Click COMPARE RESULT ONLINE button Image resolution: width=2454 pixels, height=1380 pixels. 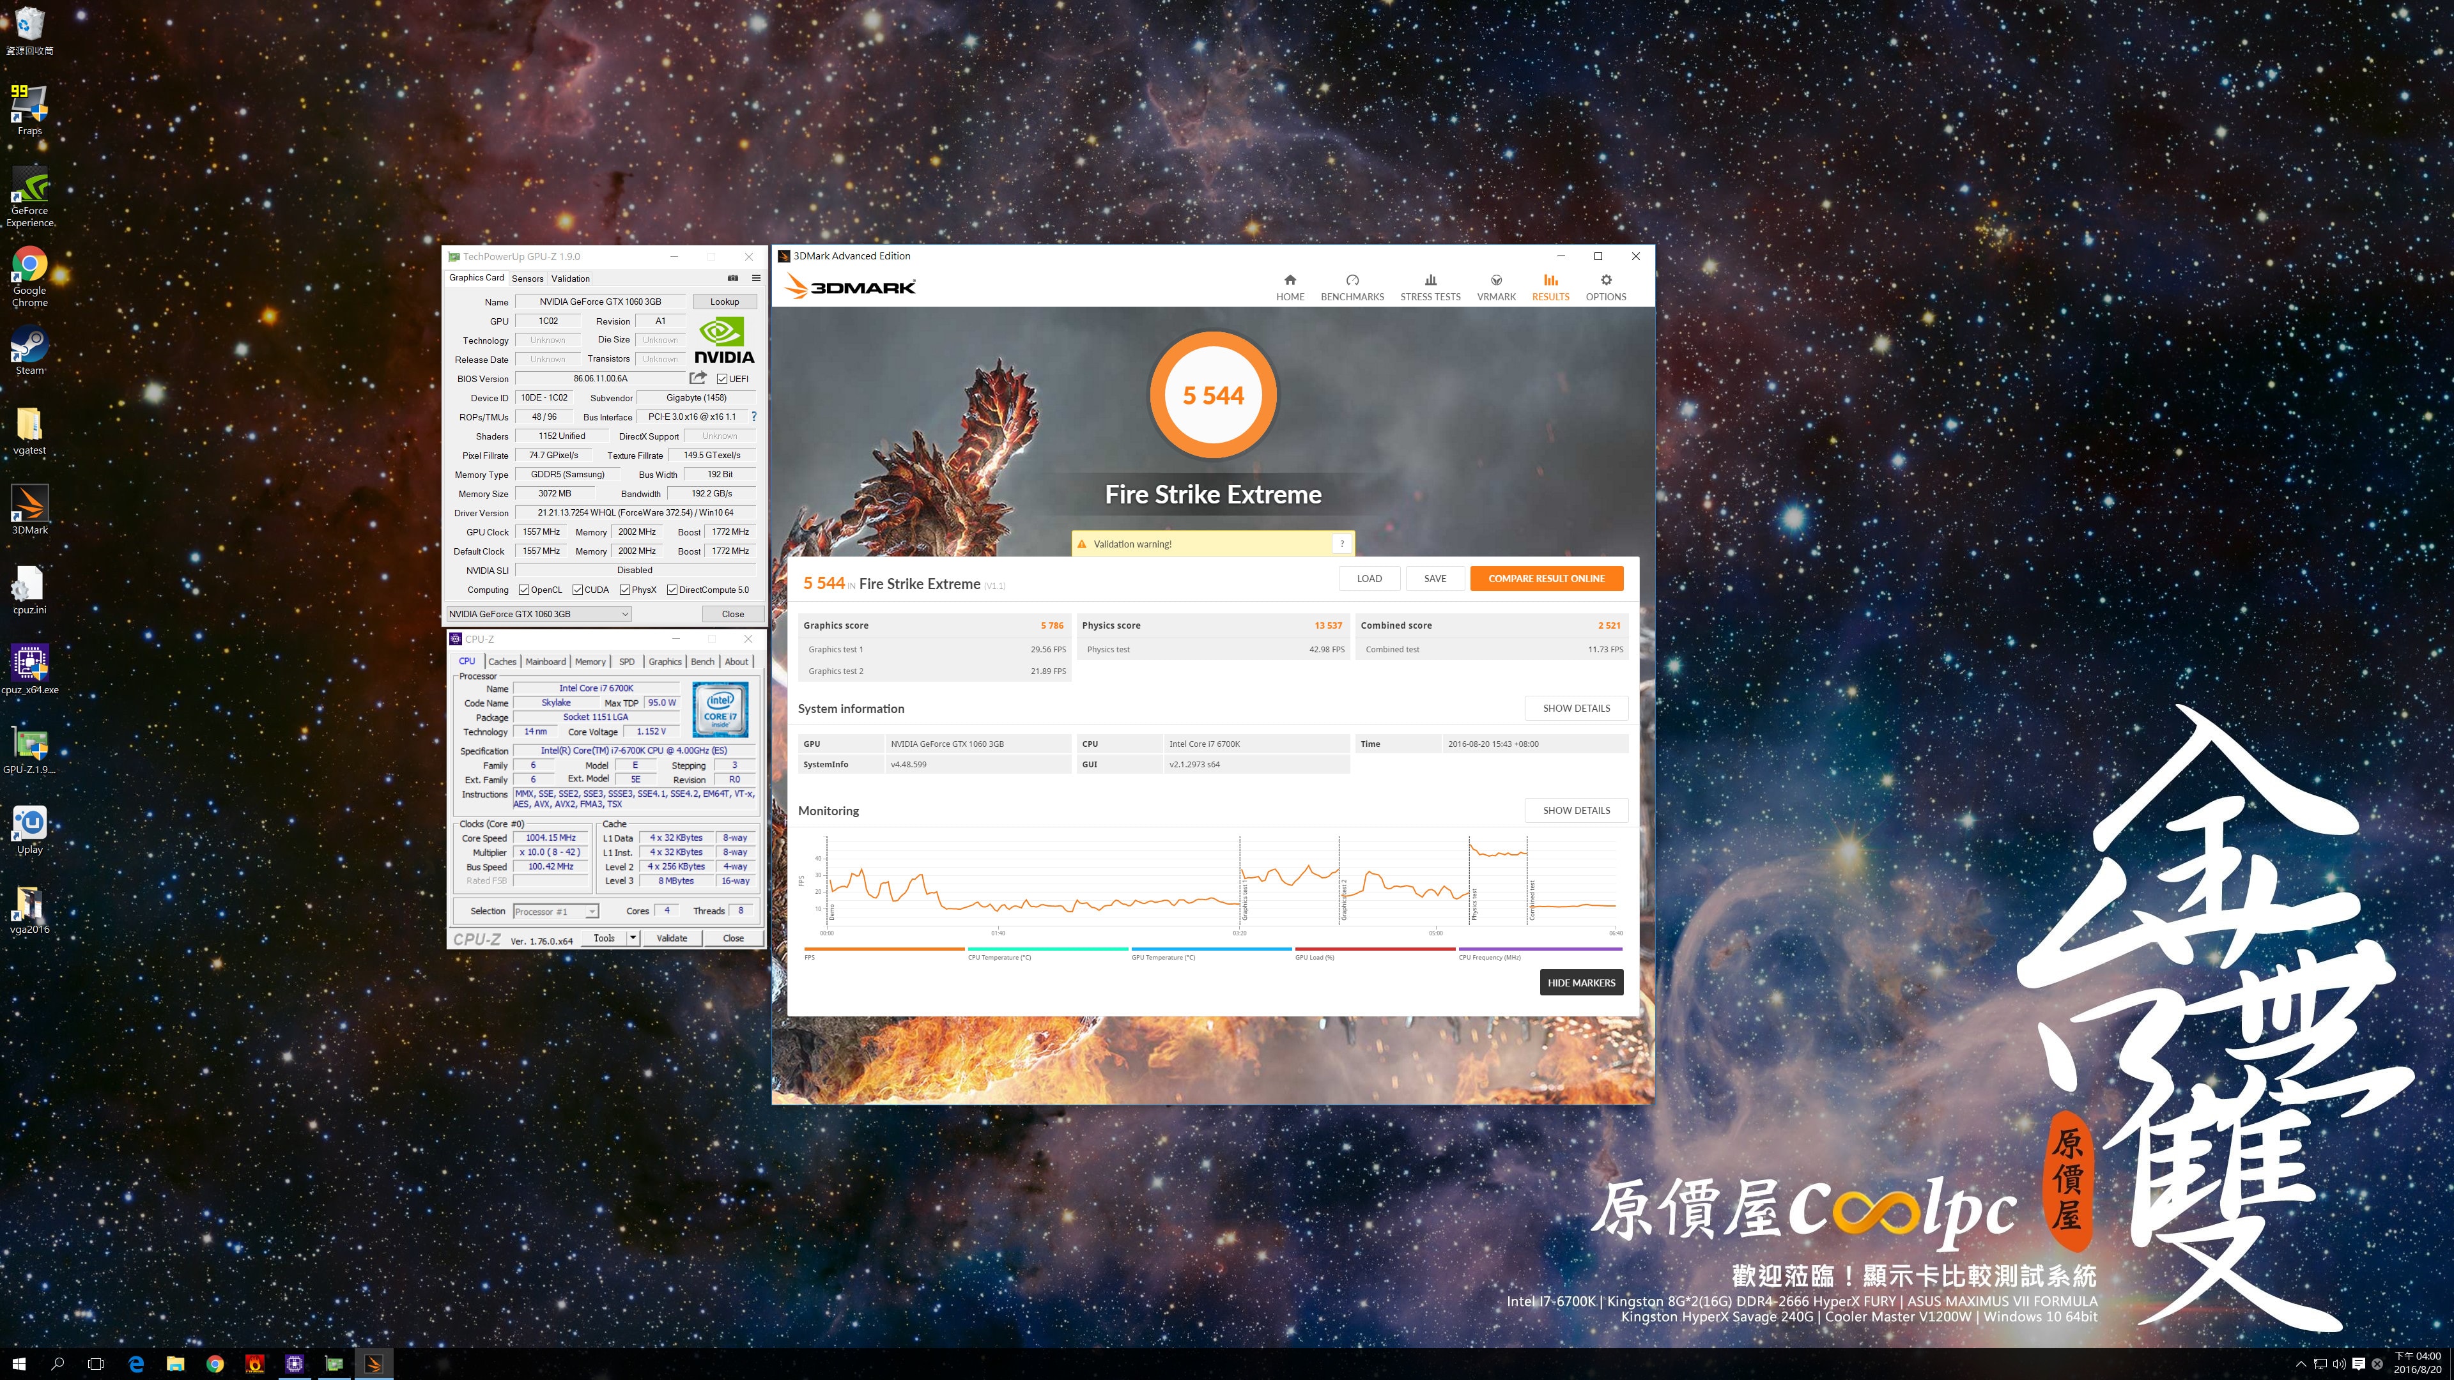[x=1546, y=578]
